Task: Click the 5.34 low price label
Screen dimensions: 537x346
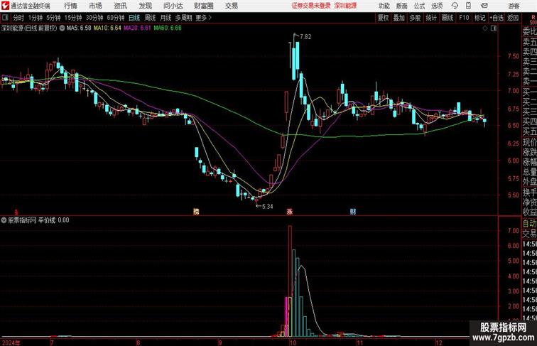Action: 267,207
